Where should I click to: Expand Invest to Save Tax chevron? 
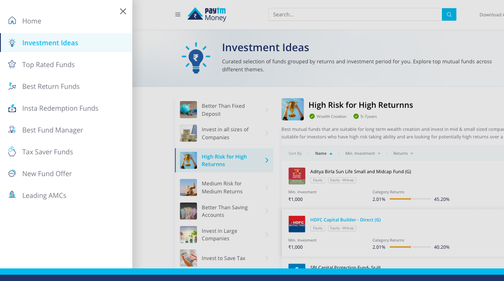pos(267,258)
